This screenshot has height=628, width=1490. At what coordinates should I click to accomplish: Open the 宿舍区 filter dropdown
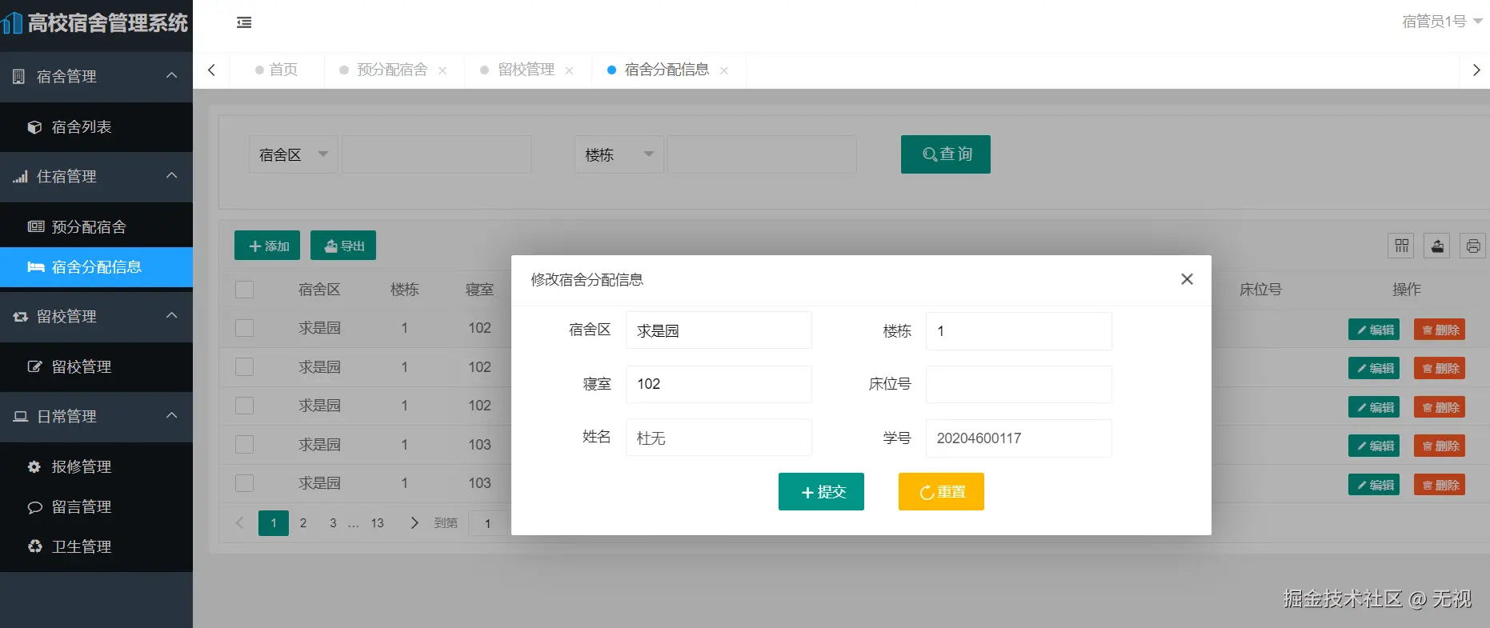click(x=293, y=154)
